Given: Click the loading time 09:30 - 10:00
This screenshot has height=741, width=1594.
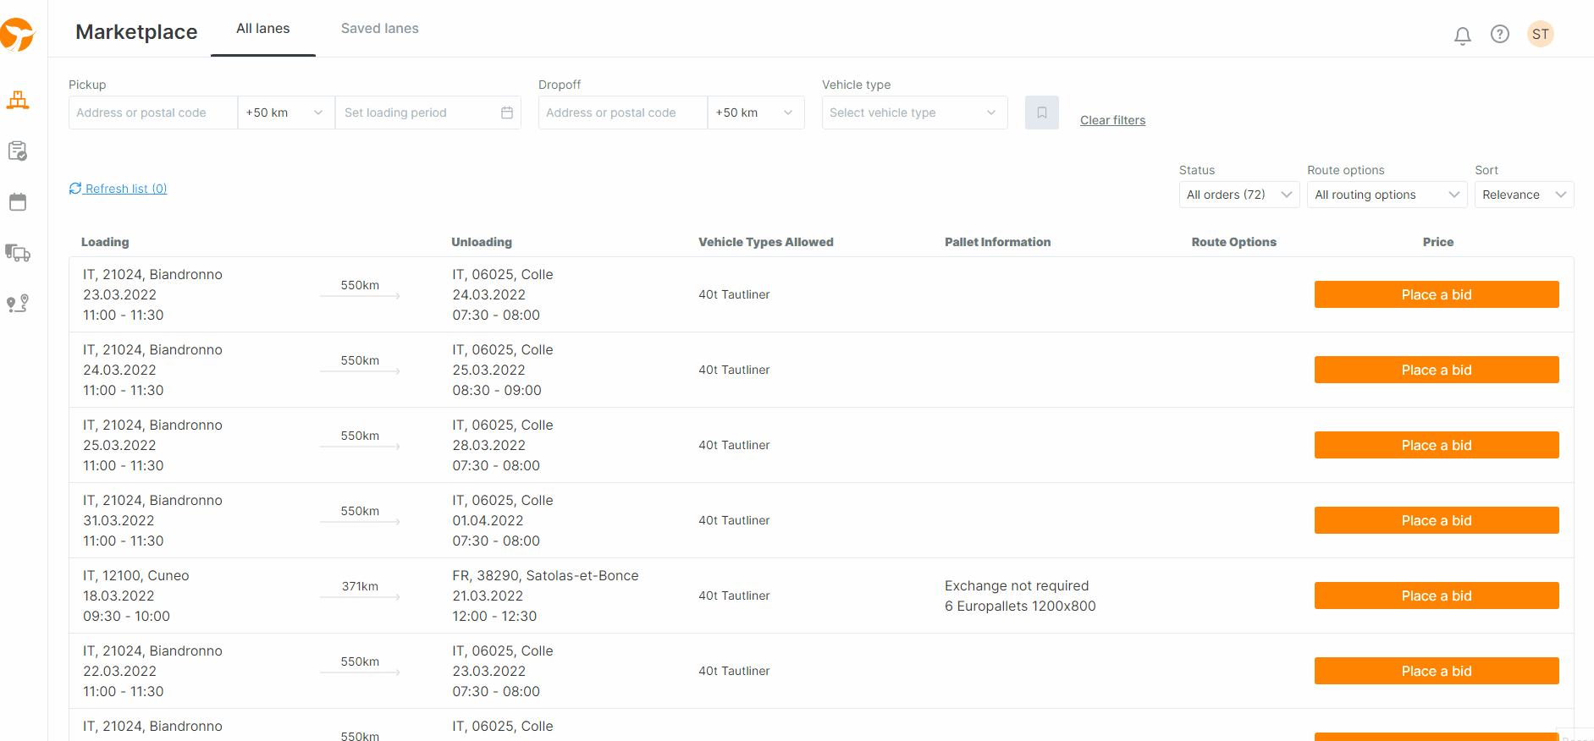Looking at the screenshot, I should [x=126, y=616].
